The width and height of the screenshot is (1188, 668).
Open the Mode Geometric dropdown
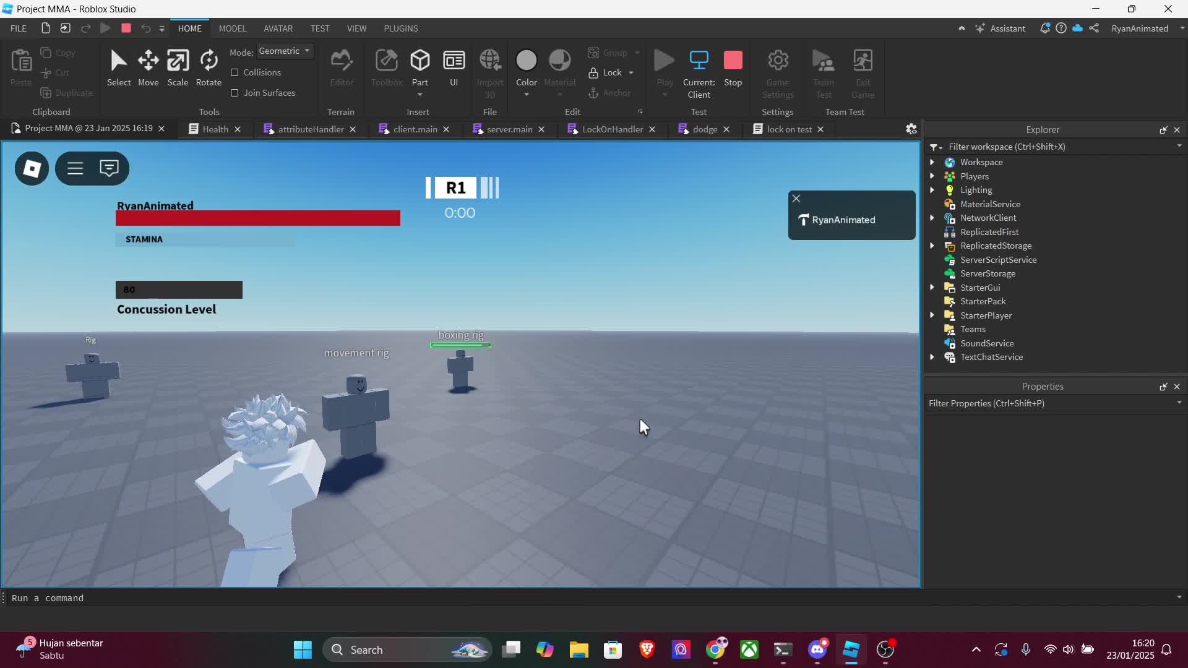285,51
